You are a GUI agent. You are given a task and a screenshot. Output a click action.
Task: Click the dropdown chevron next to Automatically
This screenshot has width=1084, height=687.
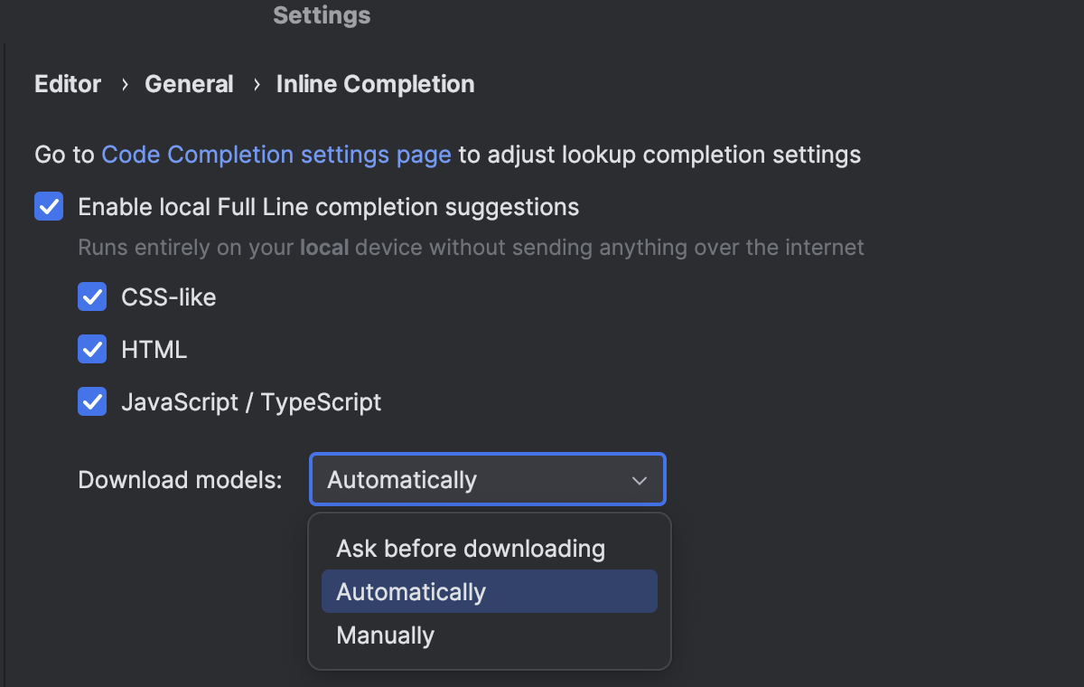tap(639, 479)
